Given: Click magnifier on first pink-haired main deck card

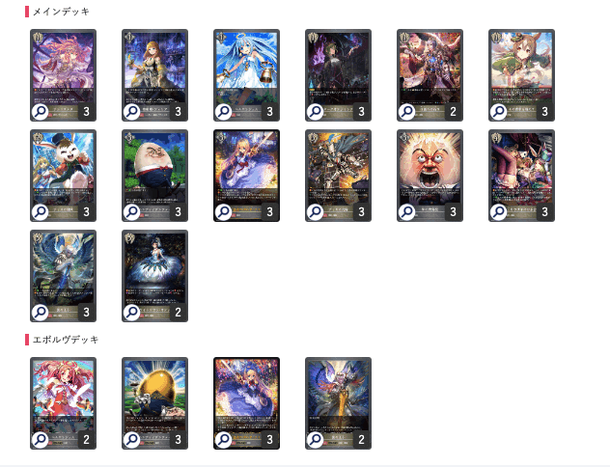Looking at the screenshot, I should (41, 112).
